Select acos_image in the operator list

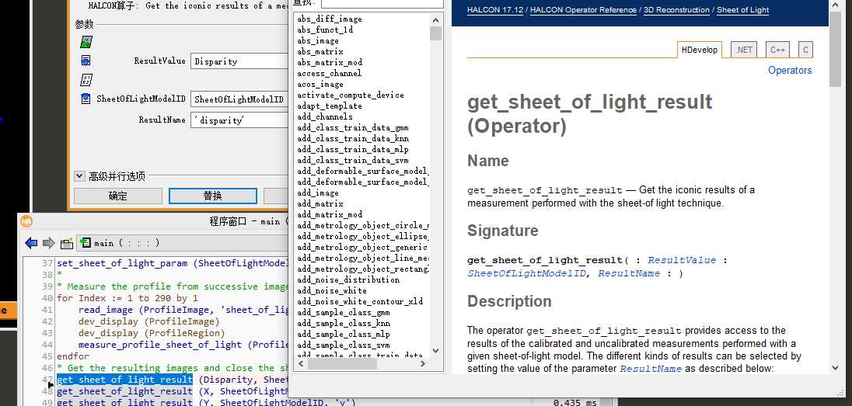coord(320,84)
